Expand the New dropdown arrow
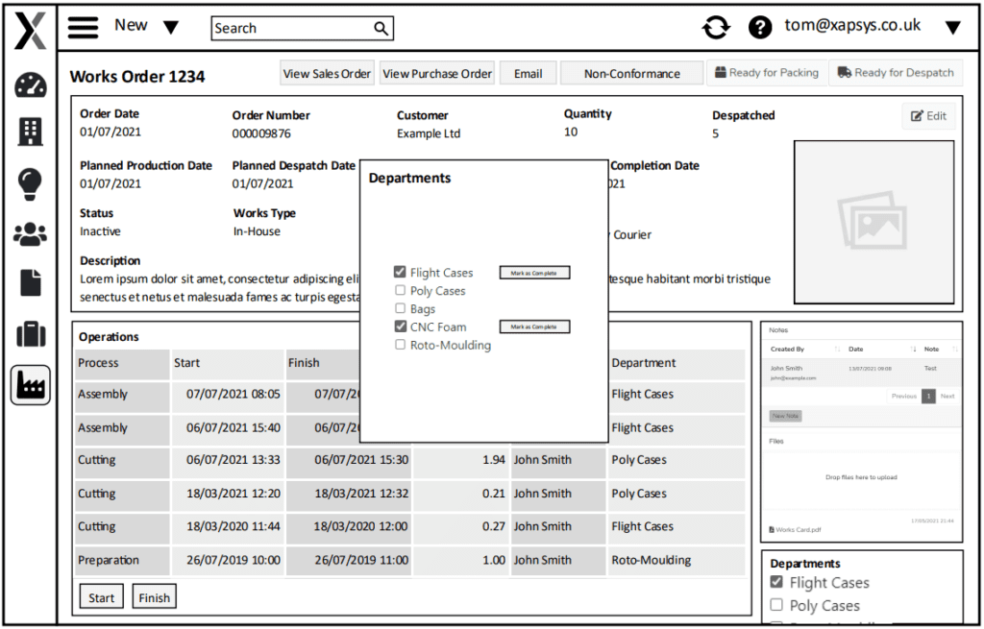The height and width of the screenshot is (629, 984). (171, 28)
